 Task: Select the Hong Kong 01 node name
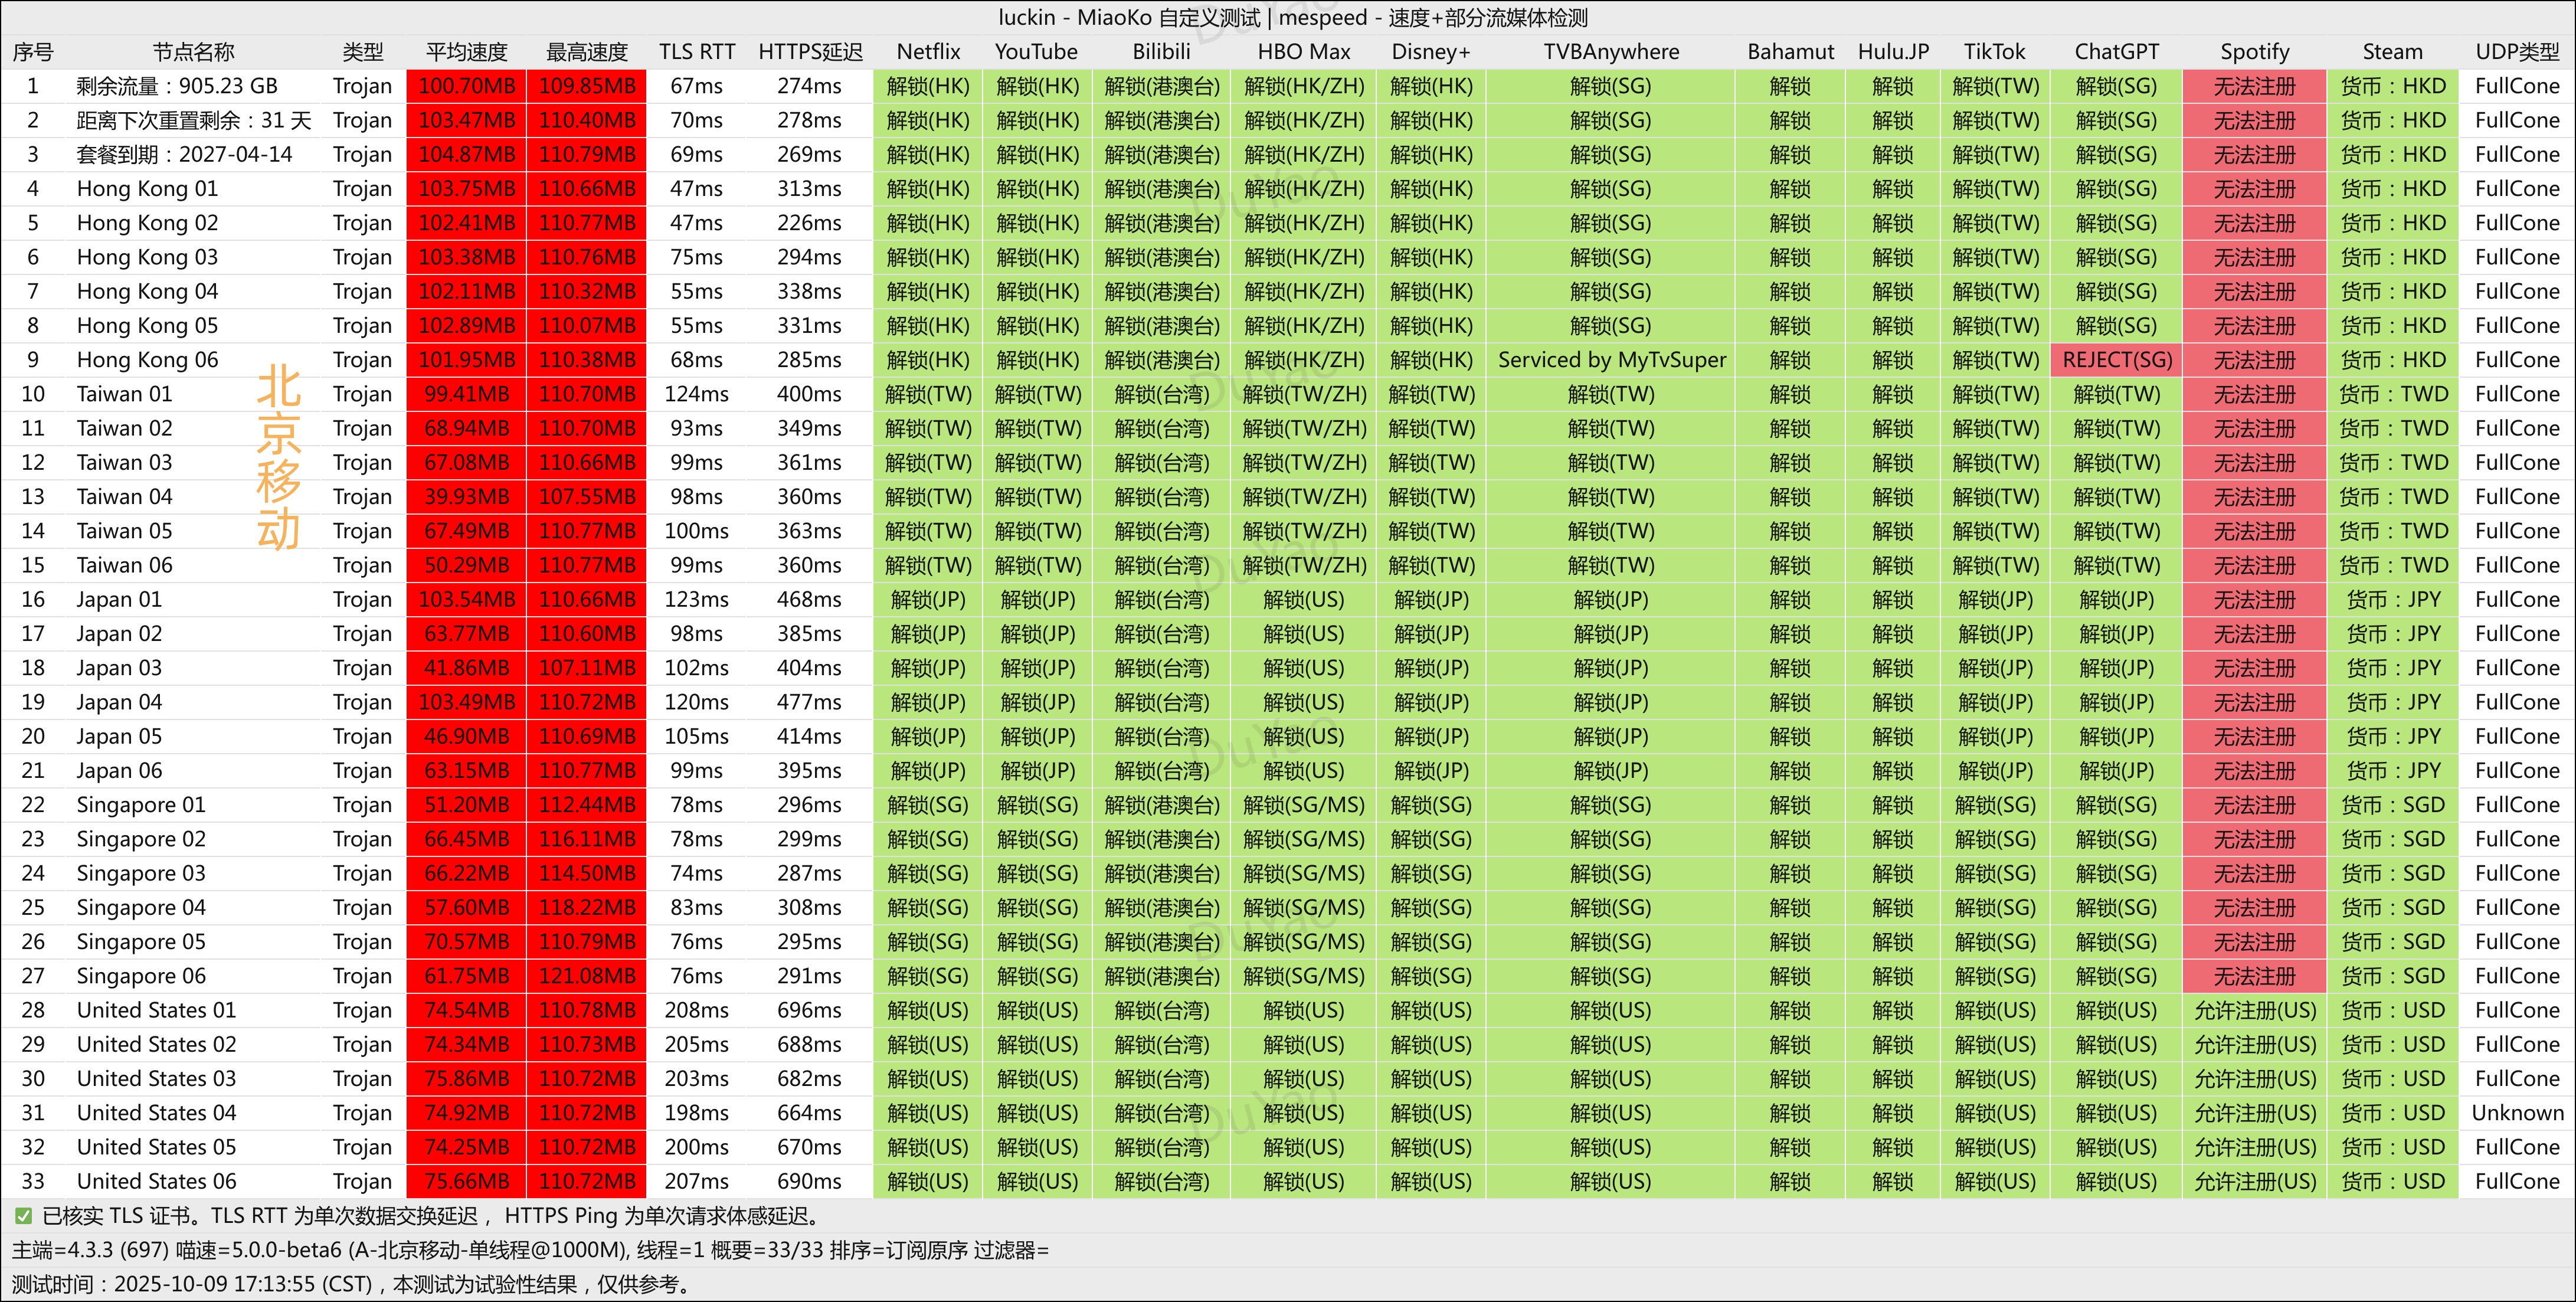pyautogui.click(x=147, y=189)
